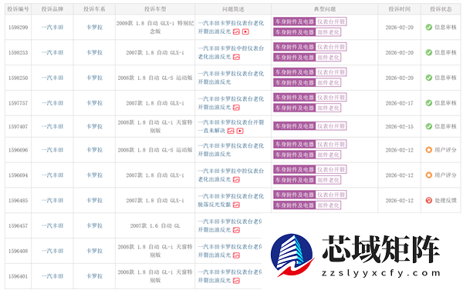Click orange 用户评分 status icon for 1596696
The width and height of the screenshot is (463, 290).
pos(429,150)
